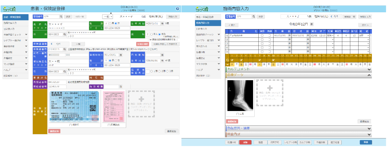Collapse the 画像データ section
Viewport: 387px width, 151px height.
click(369, 75)
